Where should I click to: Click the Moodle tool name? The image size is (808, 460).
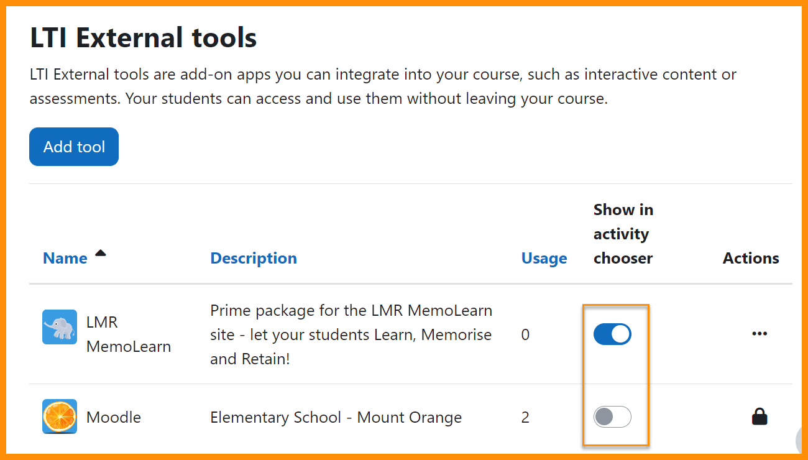pos(114,417)
